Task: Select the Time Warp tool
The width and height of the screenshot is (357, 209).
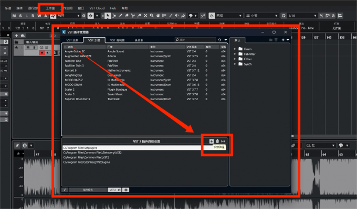Action: (164, 16)
